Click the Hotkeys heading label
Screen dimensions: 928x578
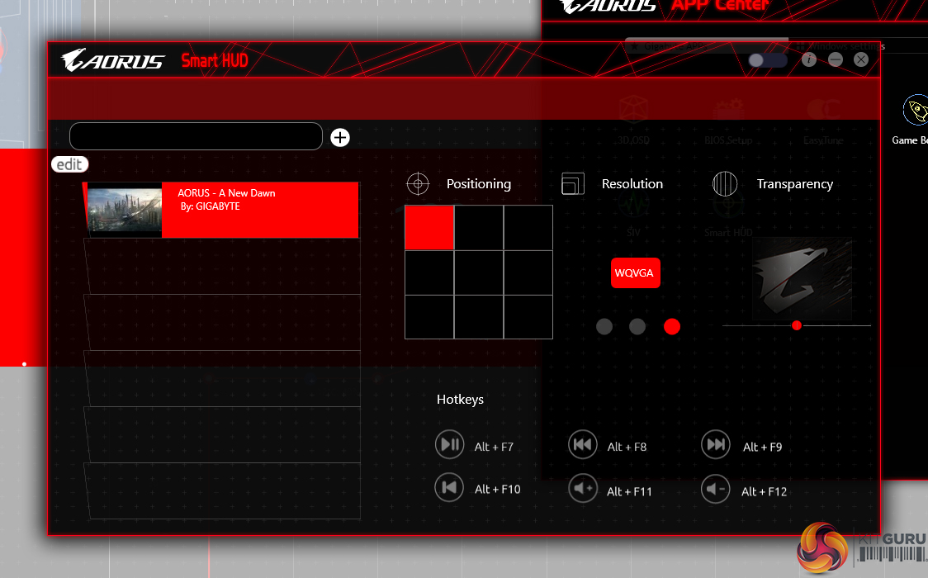pos(460,400)
